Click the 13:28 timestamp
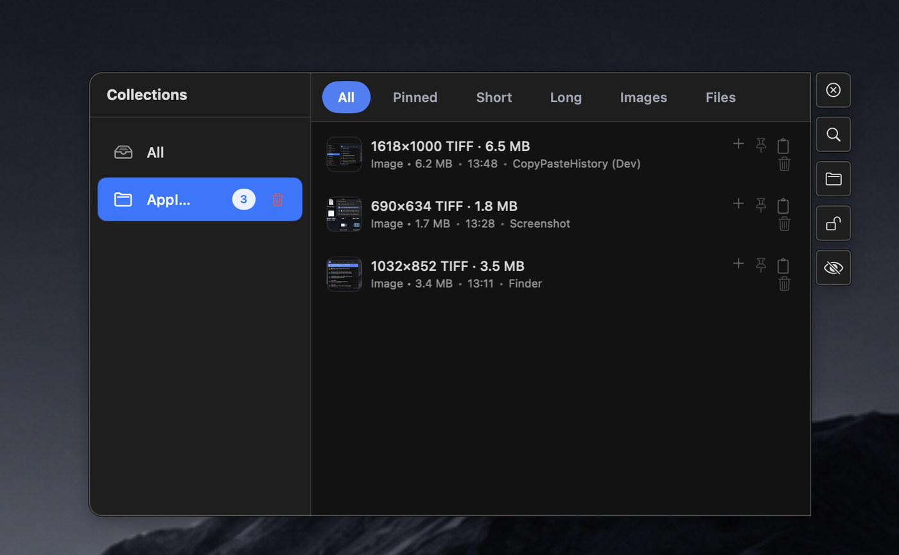Screen dimensions: 899x555 [x=480, y=224]
